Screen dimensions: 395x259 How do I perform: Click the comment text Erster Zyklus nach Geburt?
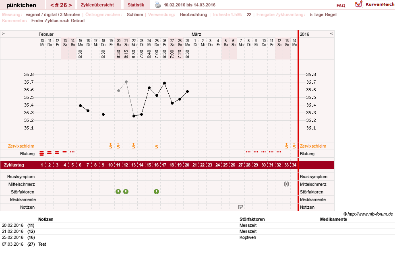[58, 21]
